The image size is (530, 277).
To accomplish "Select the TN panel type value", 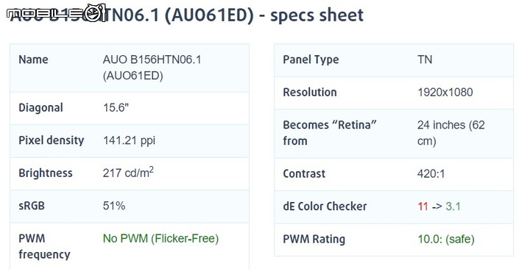I will (x=425, y=60).
